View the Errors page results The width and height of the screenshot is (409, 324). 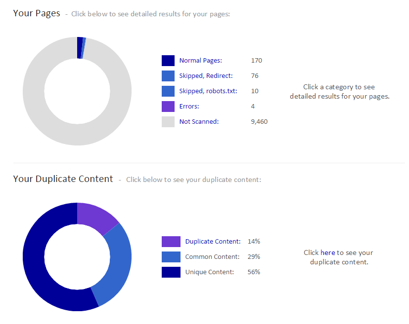pyautogui.click(x=189, y=107)
